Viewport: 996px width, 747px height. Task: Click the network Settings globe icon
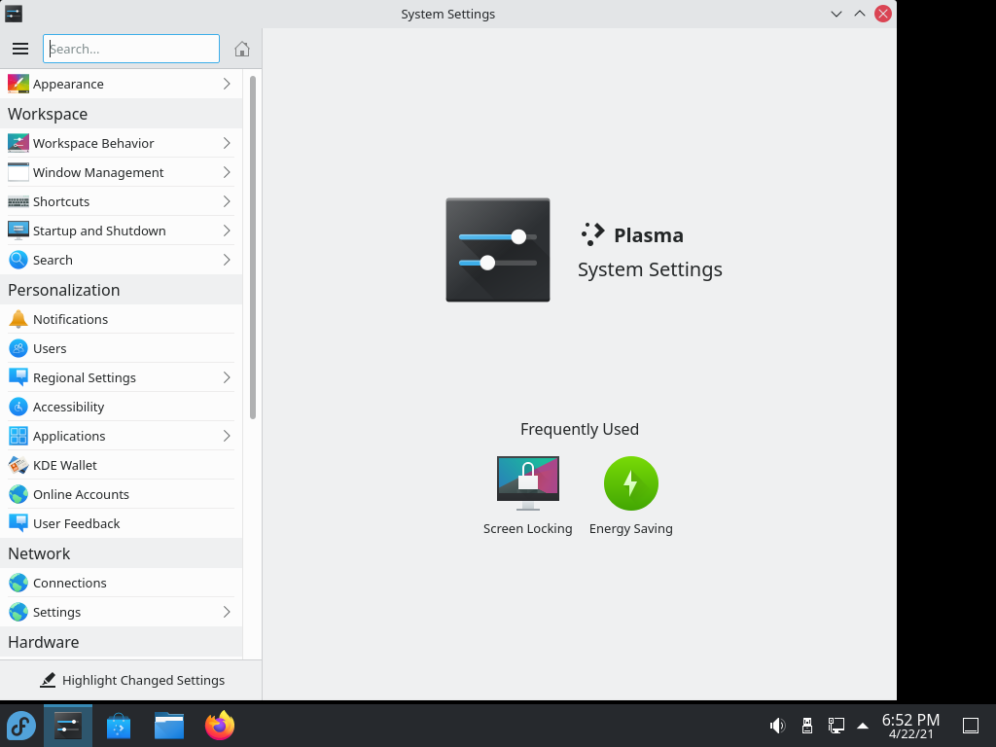point(18,612)
